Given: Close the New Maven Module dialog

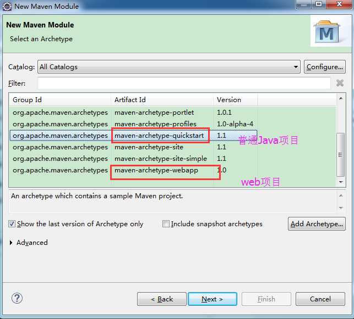Looking at the screenshot, I should 339,4.
